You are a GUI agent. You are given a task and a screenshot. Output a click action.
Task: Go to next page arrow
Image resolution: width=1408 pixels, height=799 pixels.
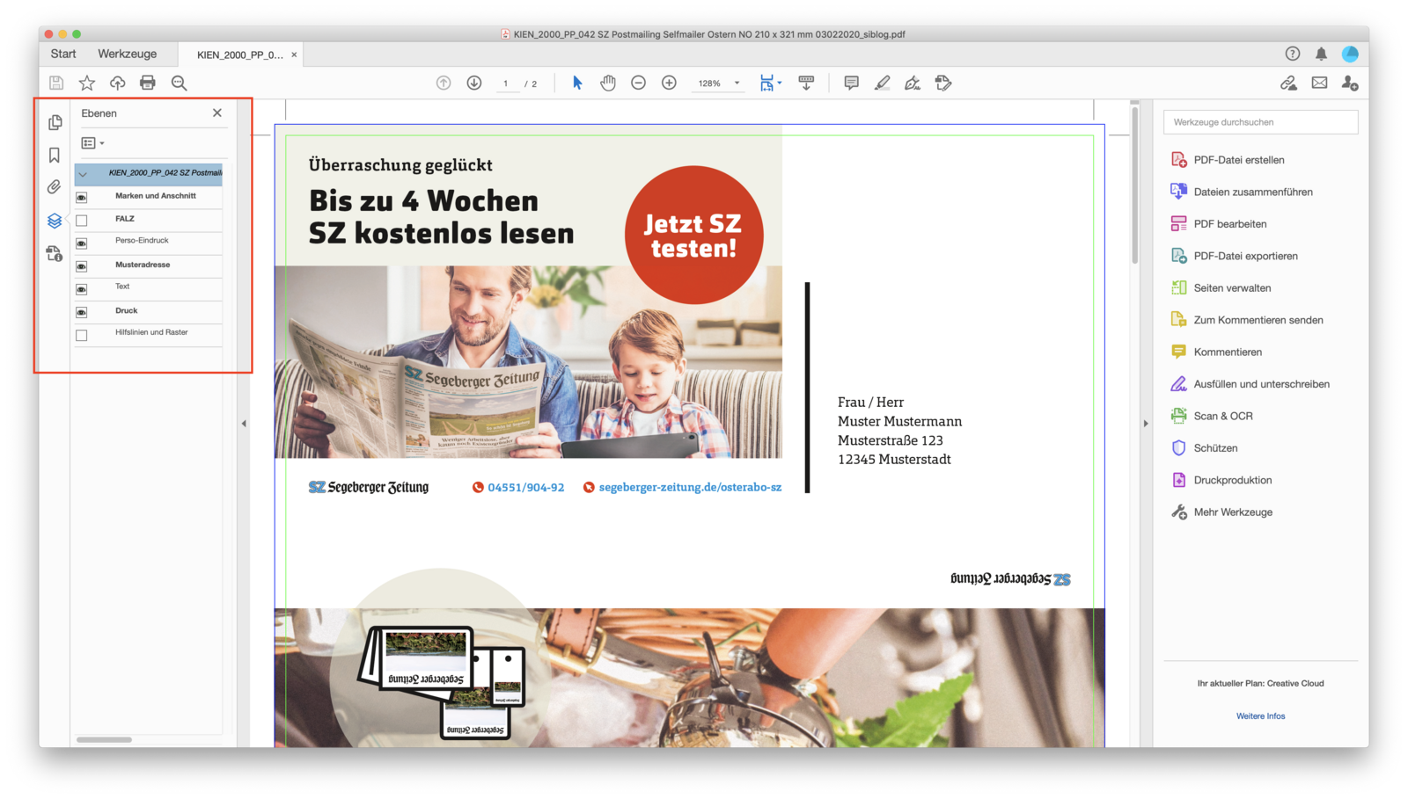click(474, 83)
